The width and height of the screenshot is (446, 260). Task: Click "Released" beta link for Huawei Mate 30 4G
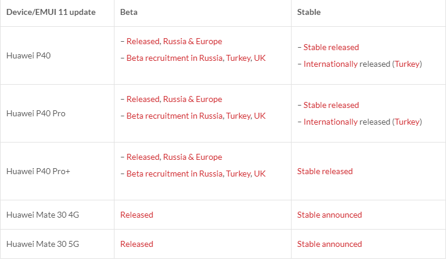[x=137, y=215]
